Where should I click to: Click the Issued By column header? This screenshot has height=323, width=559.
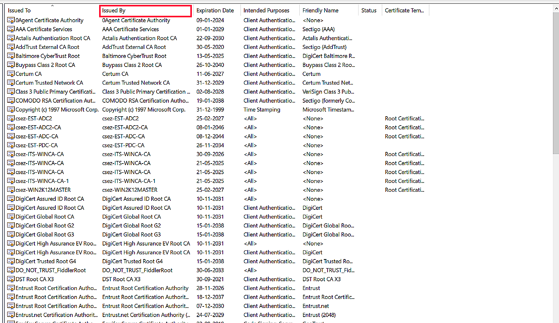[145, 10]
